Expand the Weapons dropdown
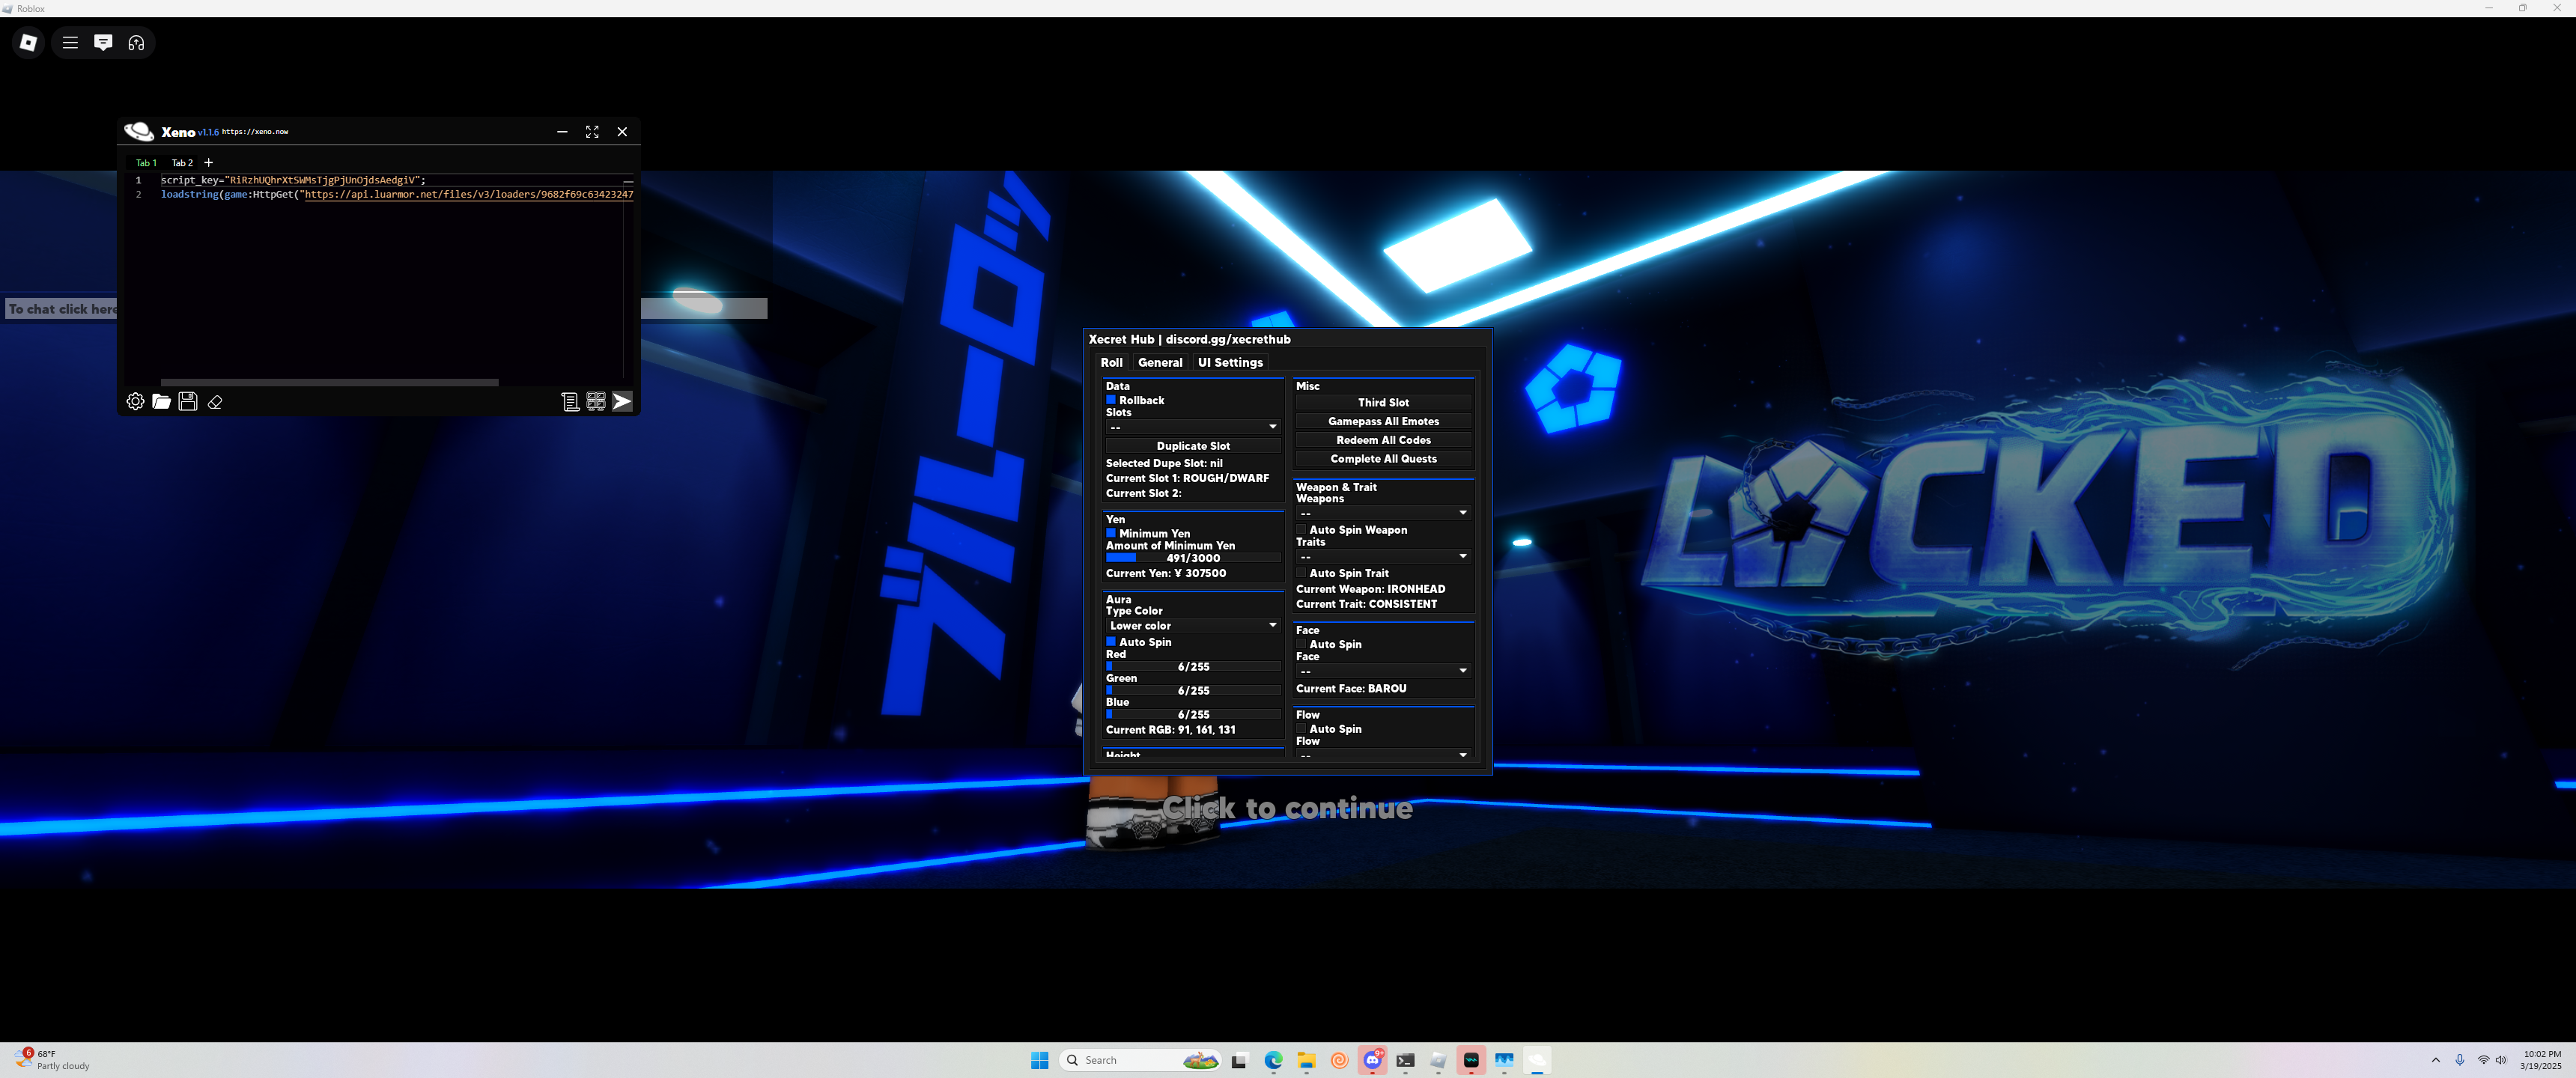Image resolution: width=2576 pixels, height=1078 pixels. tap(1382, 513)
